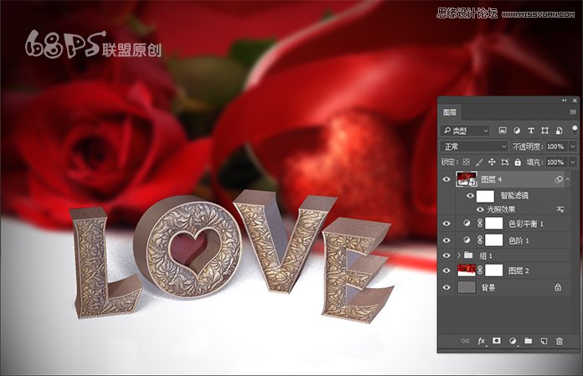Hide the 背景 layer
The image size is (583, 376).
446,287
